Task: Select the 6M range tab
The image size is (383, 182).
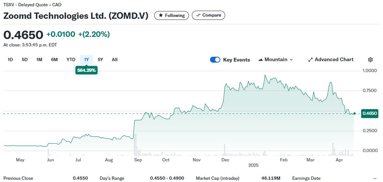Action: click(x=54, y=60)
